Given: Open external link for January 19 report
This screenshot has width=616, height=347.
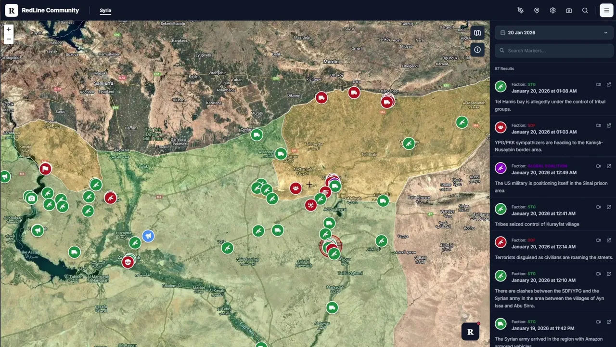Looking at the screenshot, I should pyautogui.click(x=609, y=321).
